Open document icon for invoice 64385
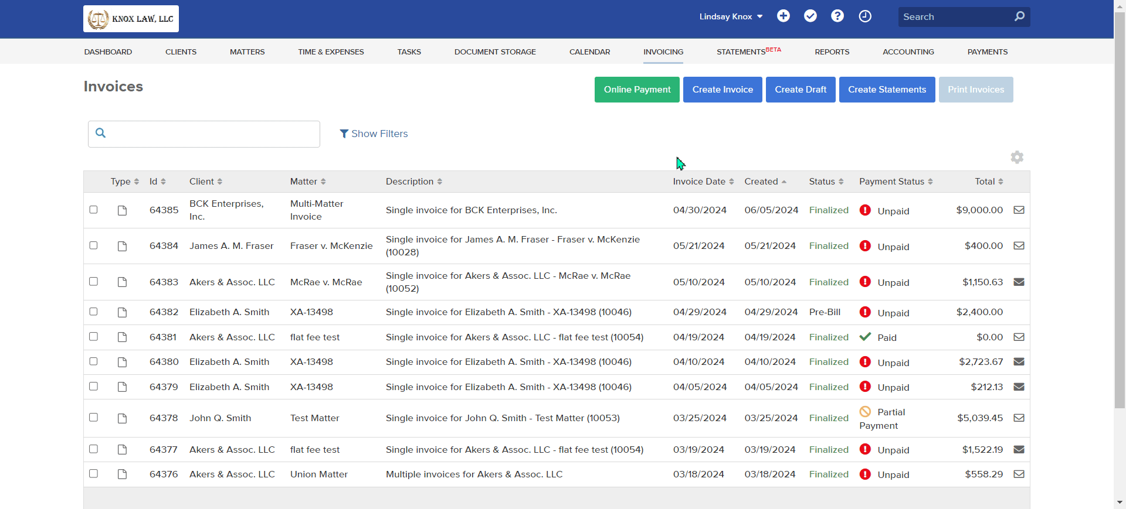The width and height of the screenshot is (1126, 509). [122, 210]
